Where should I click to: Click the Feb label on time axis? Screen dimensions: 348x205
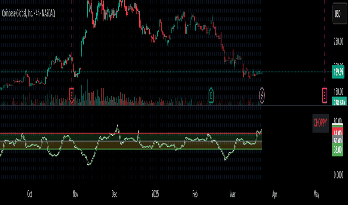pos(195,194)
